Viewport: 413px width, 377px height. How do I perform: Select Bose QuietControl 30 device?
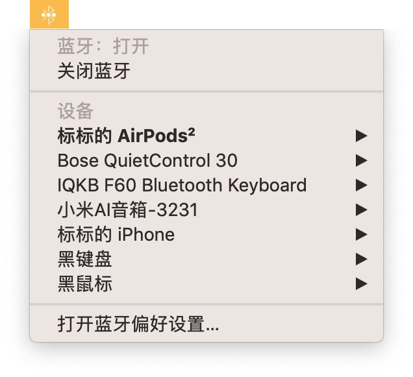click(206, 160)
